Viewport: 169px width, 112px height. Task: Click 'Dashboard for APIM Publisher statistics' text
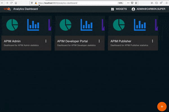coord(129,45)
